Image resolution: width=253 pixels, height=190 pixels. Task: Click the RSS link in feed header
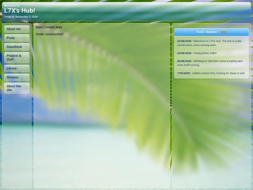[x=223, y=32]
